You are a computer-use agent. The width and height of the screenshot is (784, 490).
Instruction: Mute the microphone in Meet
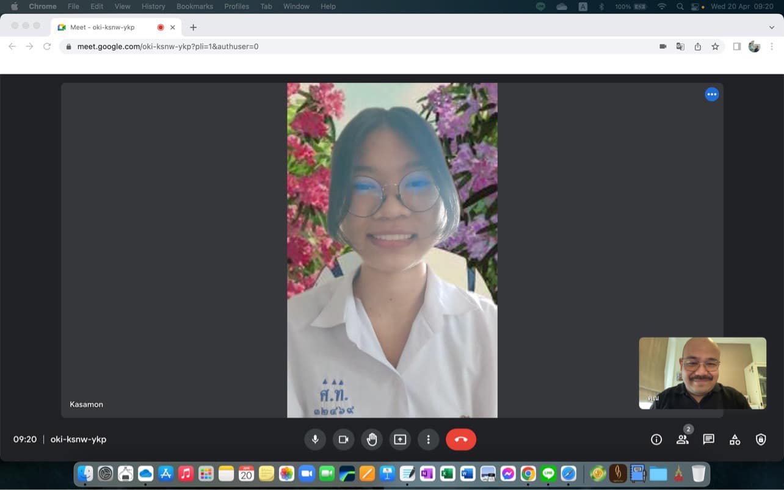(x=315, y=439)
